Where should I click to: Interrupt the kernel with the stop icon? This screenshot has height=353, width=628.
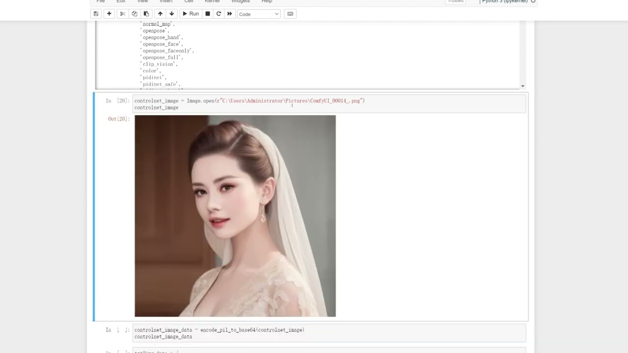pyautogui.click(x=208, y=14)
